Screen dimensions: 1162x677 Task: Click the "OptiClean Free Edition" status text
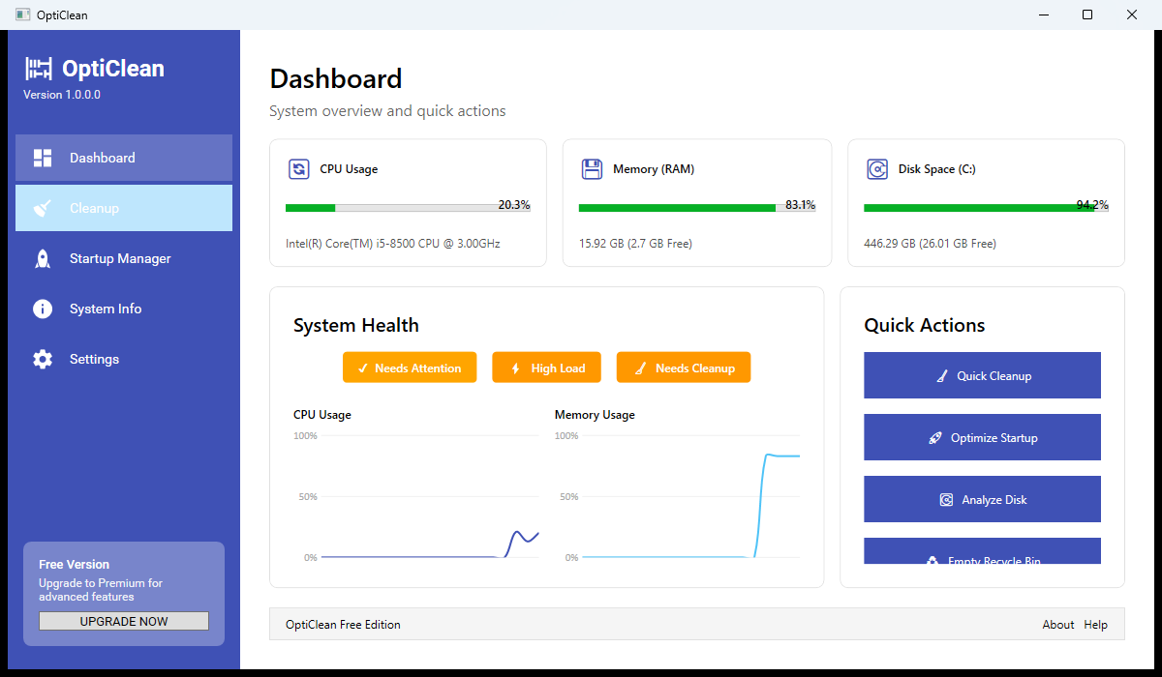pyautogui.click(x=343, y=625)
